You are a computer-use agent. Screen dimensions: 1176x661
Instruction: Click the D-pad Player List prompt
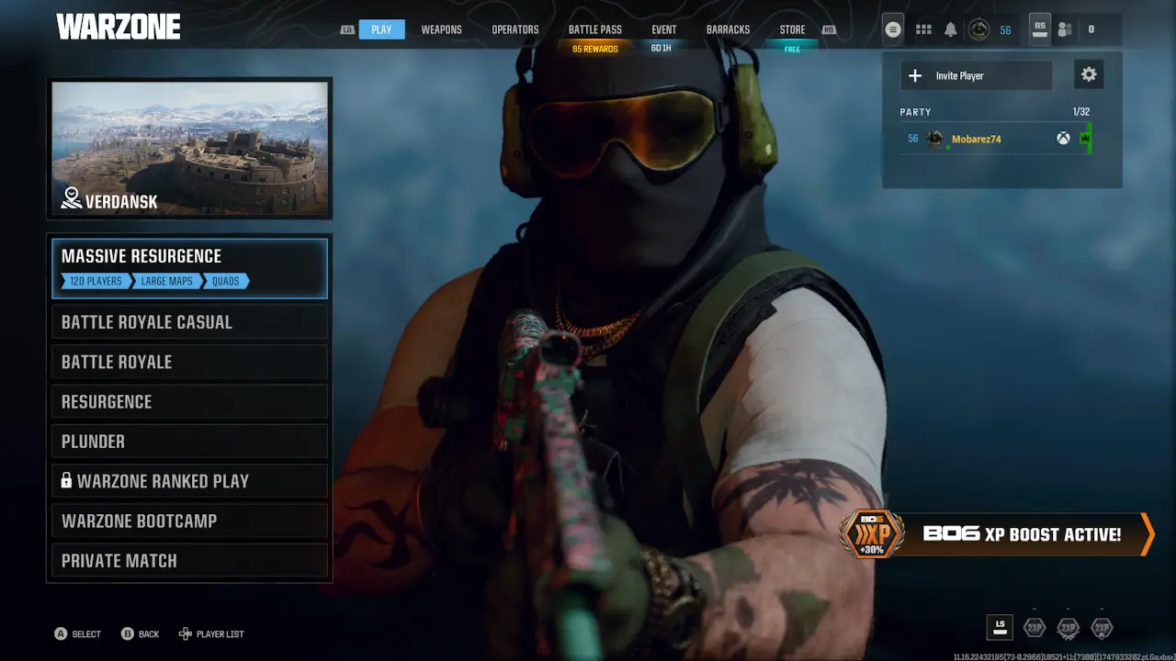pos(211,634)
